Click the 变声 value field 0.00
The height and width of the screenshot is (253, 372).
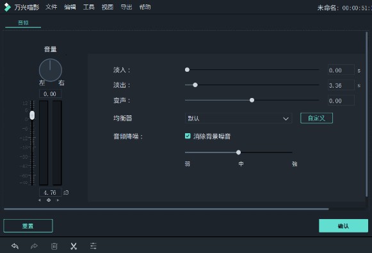[x=341, y=101]
